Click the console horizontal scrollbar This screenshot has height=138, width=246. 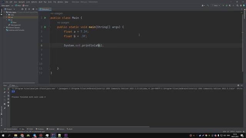[x=80, y=127]
